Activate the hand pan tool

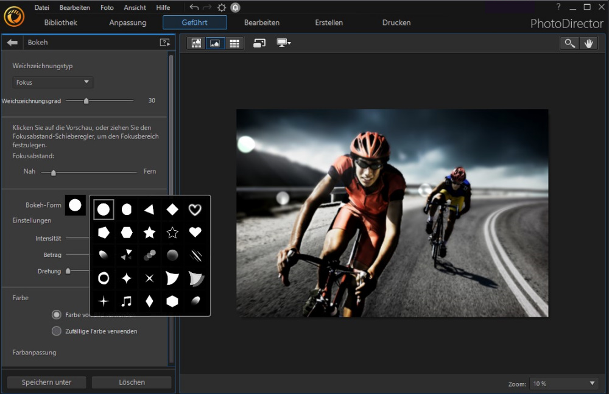(x=588, y=43)
